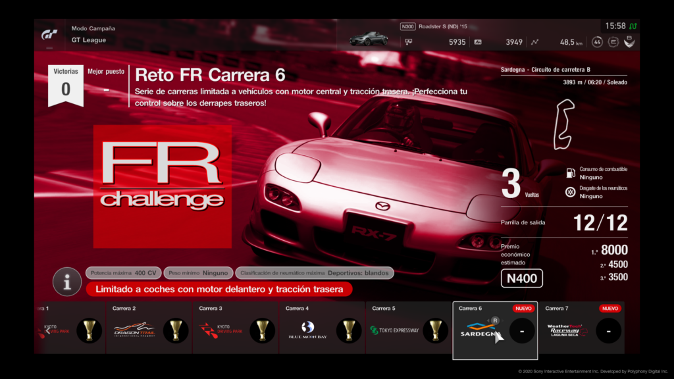The height and width of the screenshot is (379, 674).
Task: Click the Victorias 0 flag badge
Action: pos(66,86)
